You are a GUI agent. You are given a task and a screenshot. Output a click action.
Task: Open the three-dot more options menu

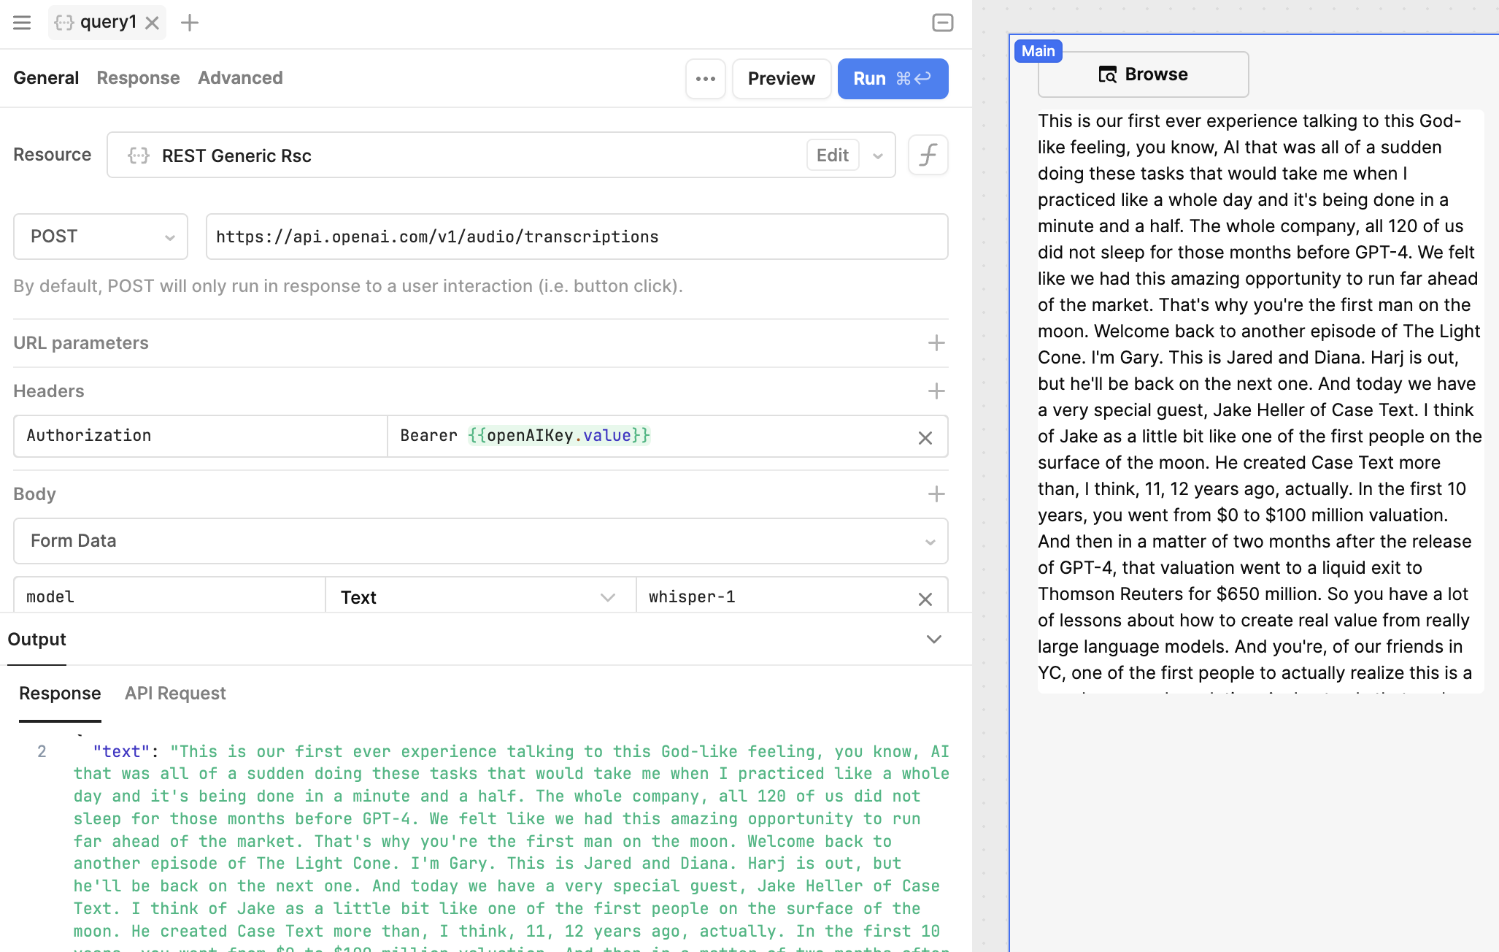point(705,79)
